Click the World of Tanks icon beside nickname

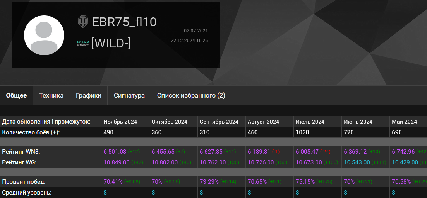point(83,22)
